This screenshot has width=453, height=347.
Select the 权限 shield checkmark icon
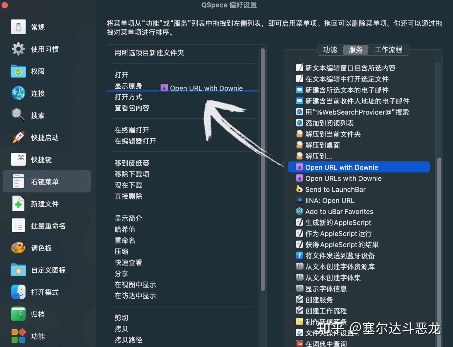(18, 71)
